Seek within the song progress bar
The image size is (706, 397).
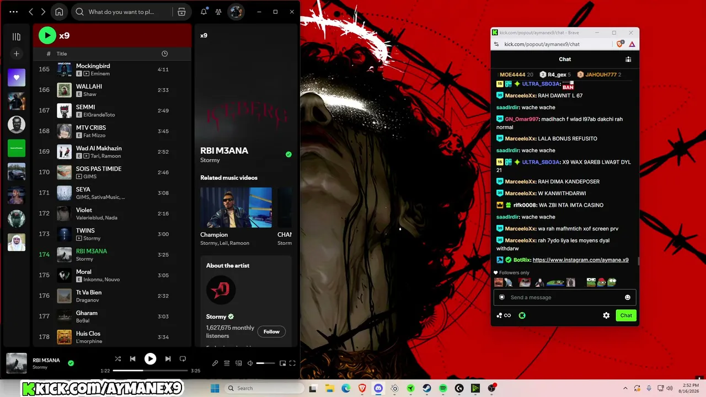click(x=150, y=371)
